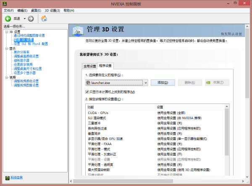Click the SLI 渲染模式 setting row
The image size is (252, 186).
click(155, 118)
